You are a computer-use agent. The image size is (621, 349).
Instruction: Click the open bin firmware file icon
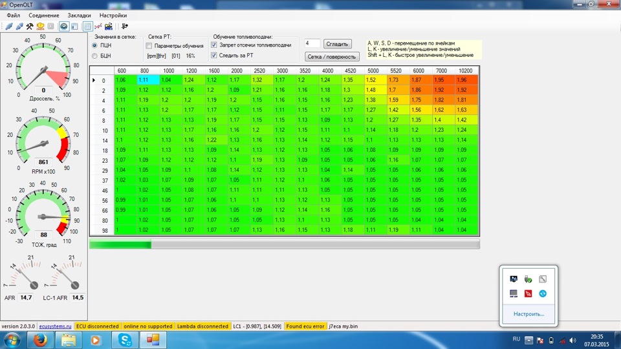coord(109,26)
